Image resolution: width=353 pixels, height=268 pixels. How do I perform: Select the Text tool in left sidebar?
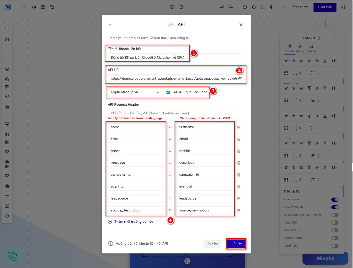(7, 49)
